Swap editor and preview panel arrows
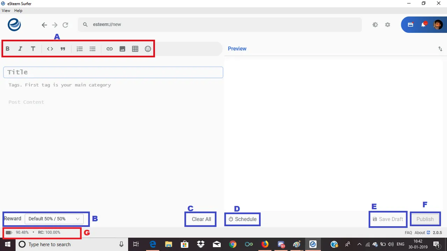 click(x=440, y=49)
